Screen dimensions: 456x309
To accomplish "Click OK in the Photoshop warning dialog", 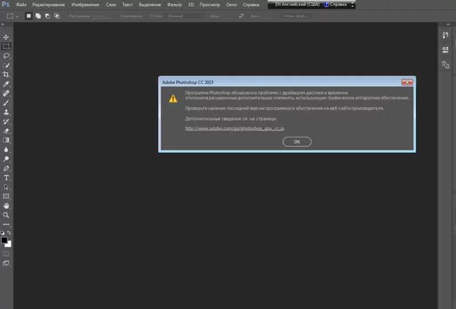I will pos(297,142).
